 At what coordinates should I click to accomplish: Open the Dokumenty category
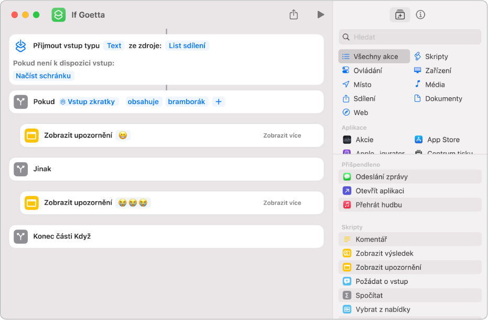pyautogui.click(x=438, y=99)
